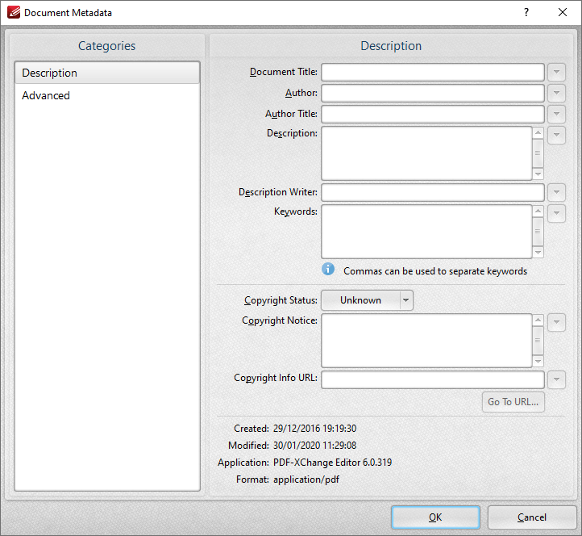The height and width of the screenshot is (536, 582).
Task: Click the Document Title label
Action: (x=284, y=72)
